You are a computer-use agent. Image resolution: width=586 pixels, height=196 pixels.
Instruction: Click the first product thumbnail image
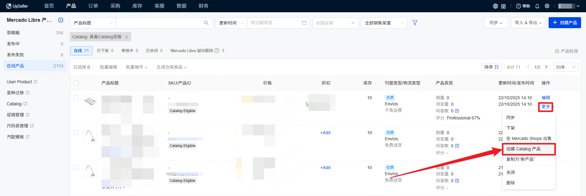90,101
